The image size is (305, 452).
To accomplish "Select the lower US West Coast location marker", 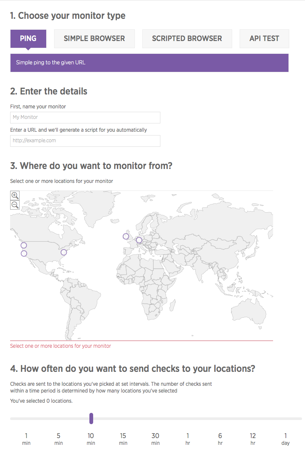I will [24, 254].
